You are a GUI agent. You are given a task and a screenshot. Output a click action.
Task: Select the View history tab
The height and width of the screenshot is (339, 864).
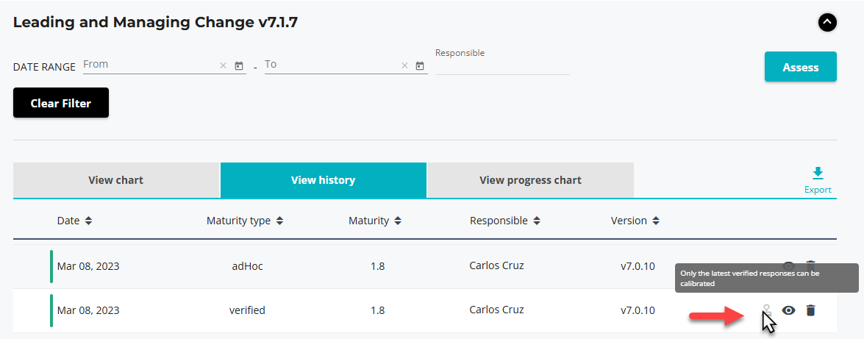click(323, 180)
